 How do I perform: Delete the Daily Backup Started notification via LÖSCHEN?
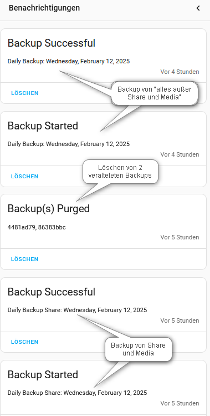point(24,177)
